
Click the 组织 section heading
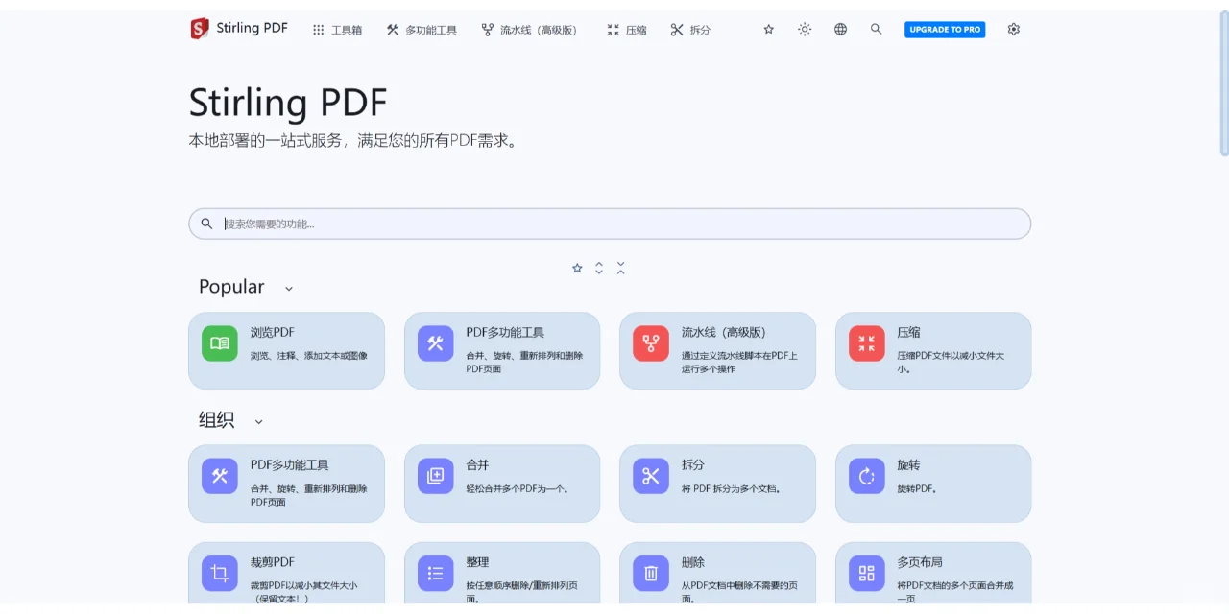(217, 419)
